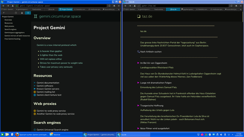Go back in the taz.de window
244x137 pixels.
click(125, 6)
